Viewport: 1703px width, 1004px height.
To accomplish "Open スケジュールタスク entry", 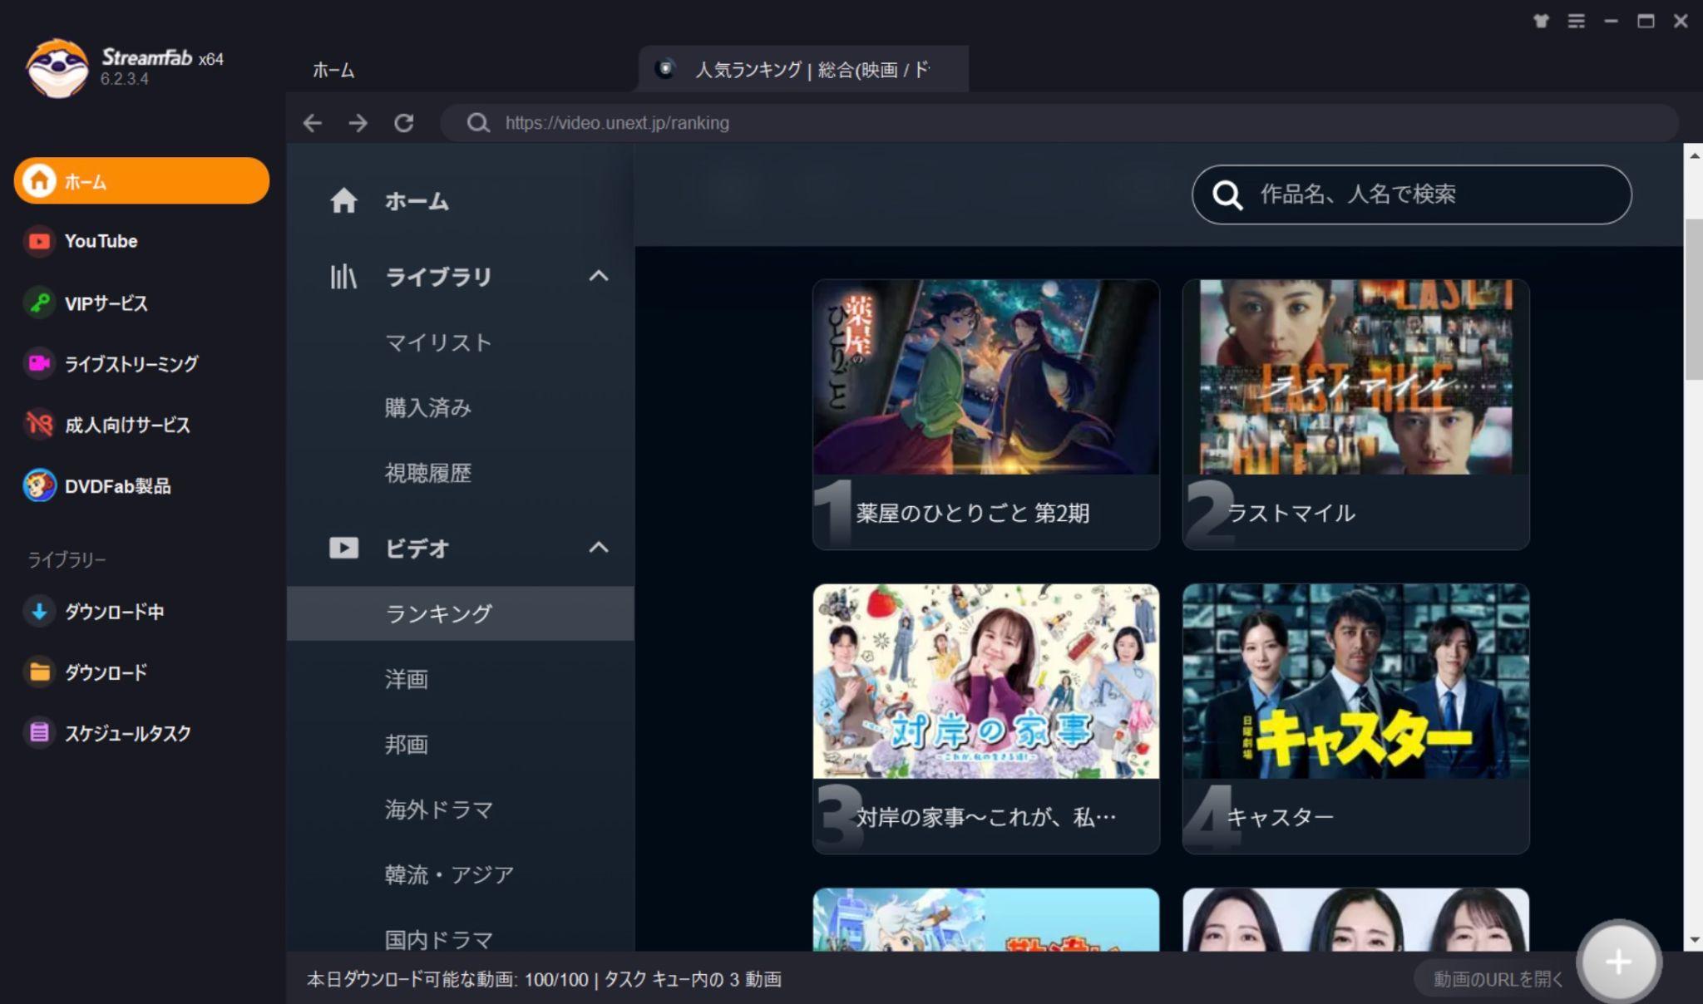I will 108,733.
